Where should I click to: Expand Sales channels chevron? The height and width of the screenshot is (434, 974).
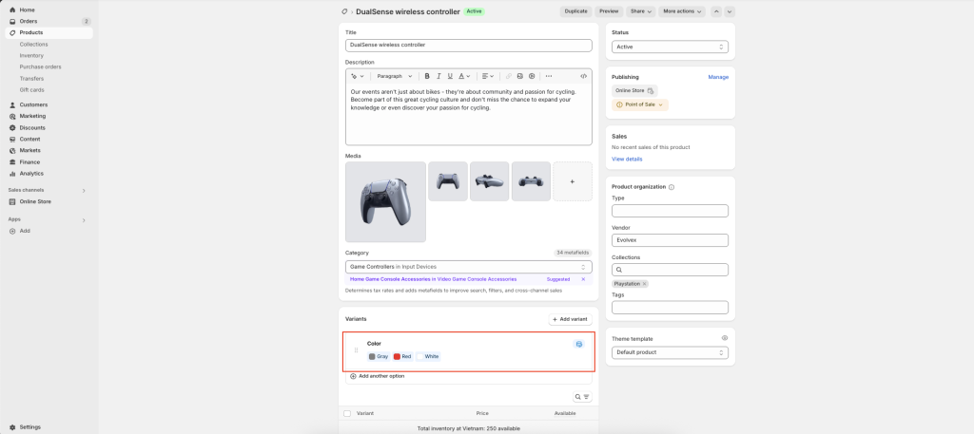click(x=84, y=190)
